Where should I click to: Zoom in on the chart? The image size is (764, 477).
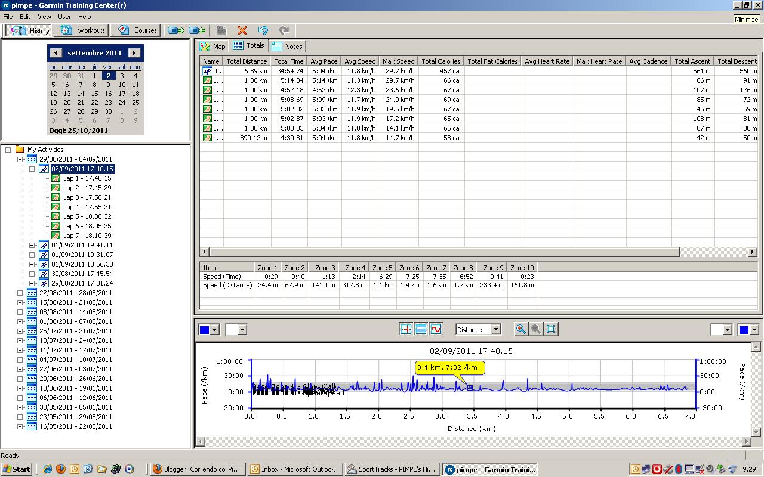[x=520, y=329]
